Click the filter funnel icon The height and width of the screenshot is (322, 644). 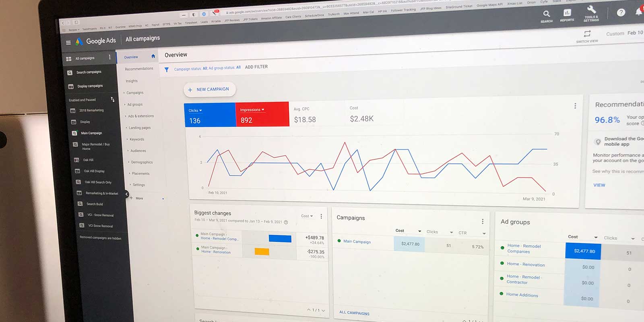pyautogui.click(x=167, y=70)
